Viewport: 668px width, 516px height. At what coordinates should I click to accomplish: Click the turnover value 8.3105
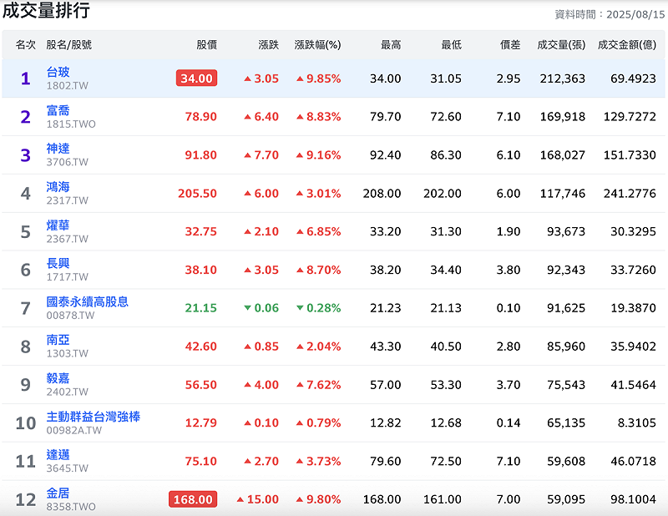(637, 423)
